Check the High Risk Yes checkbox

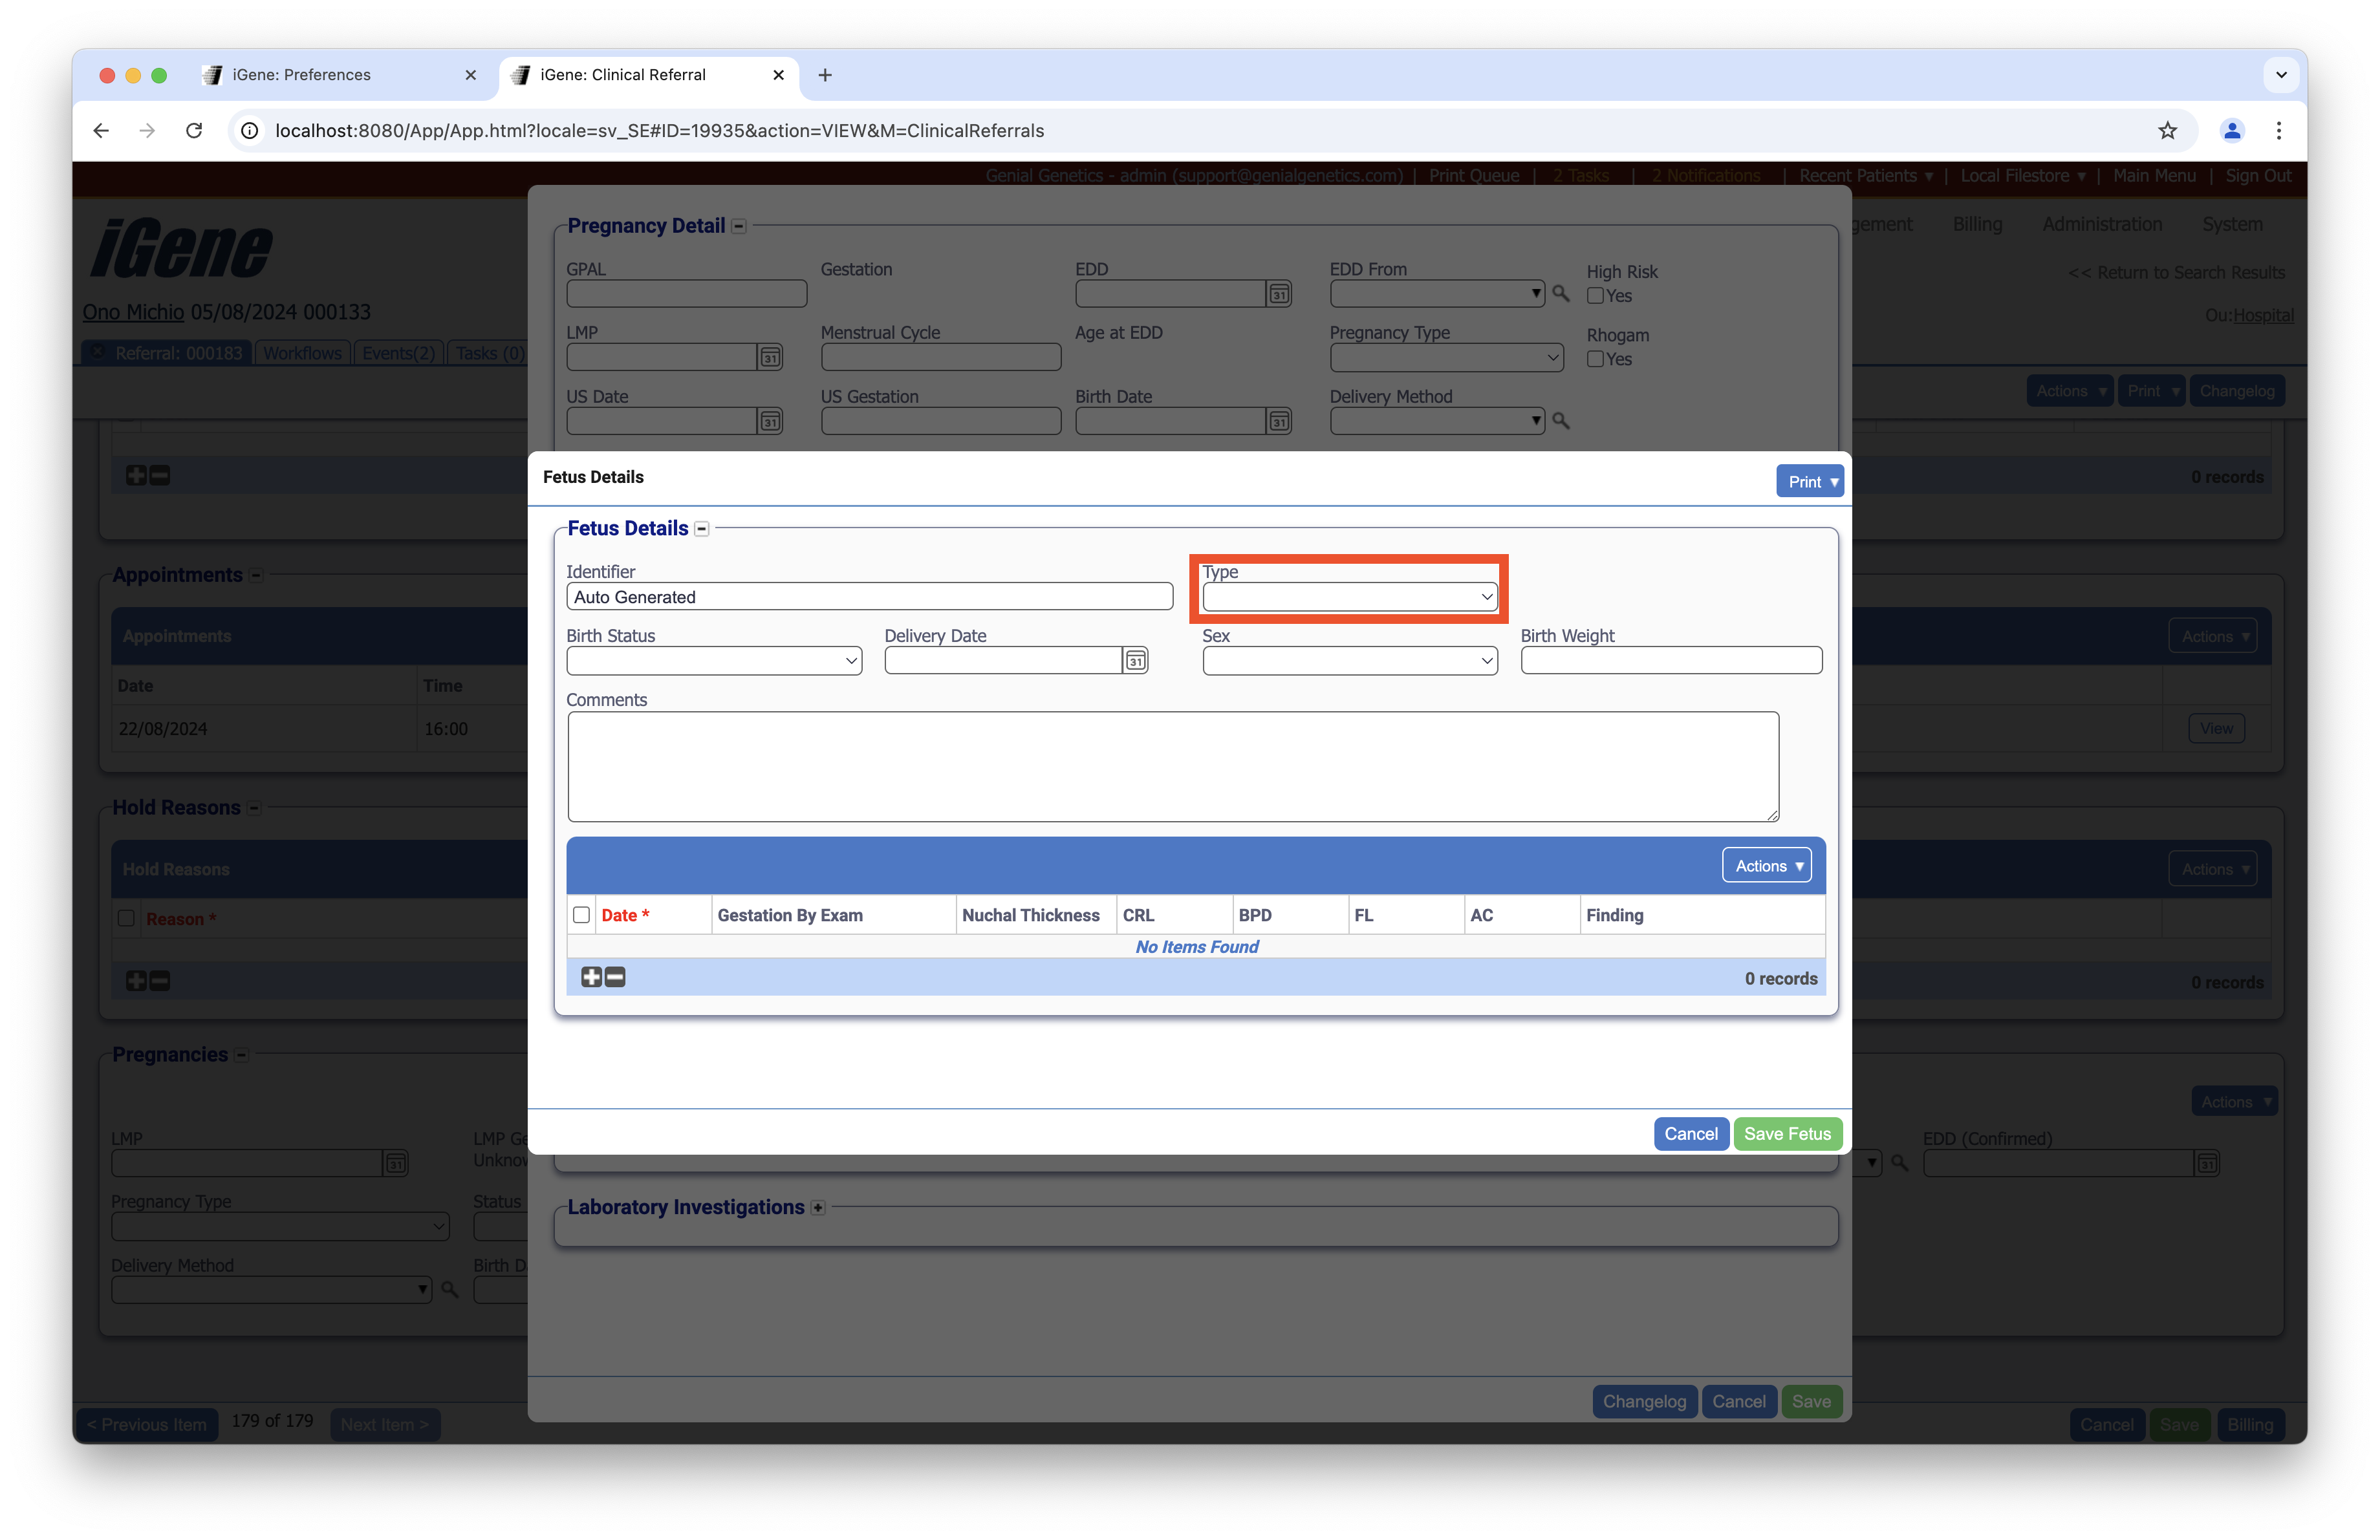pyautogui.click(x=1595, y=296)
